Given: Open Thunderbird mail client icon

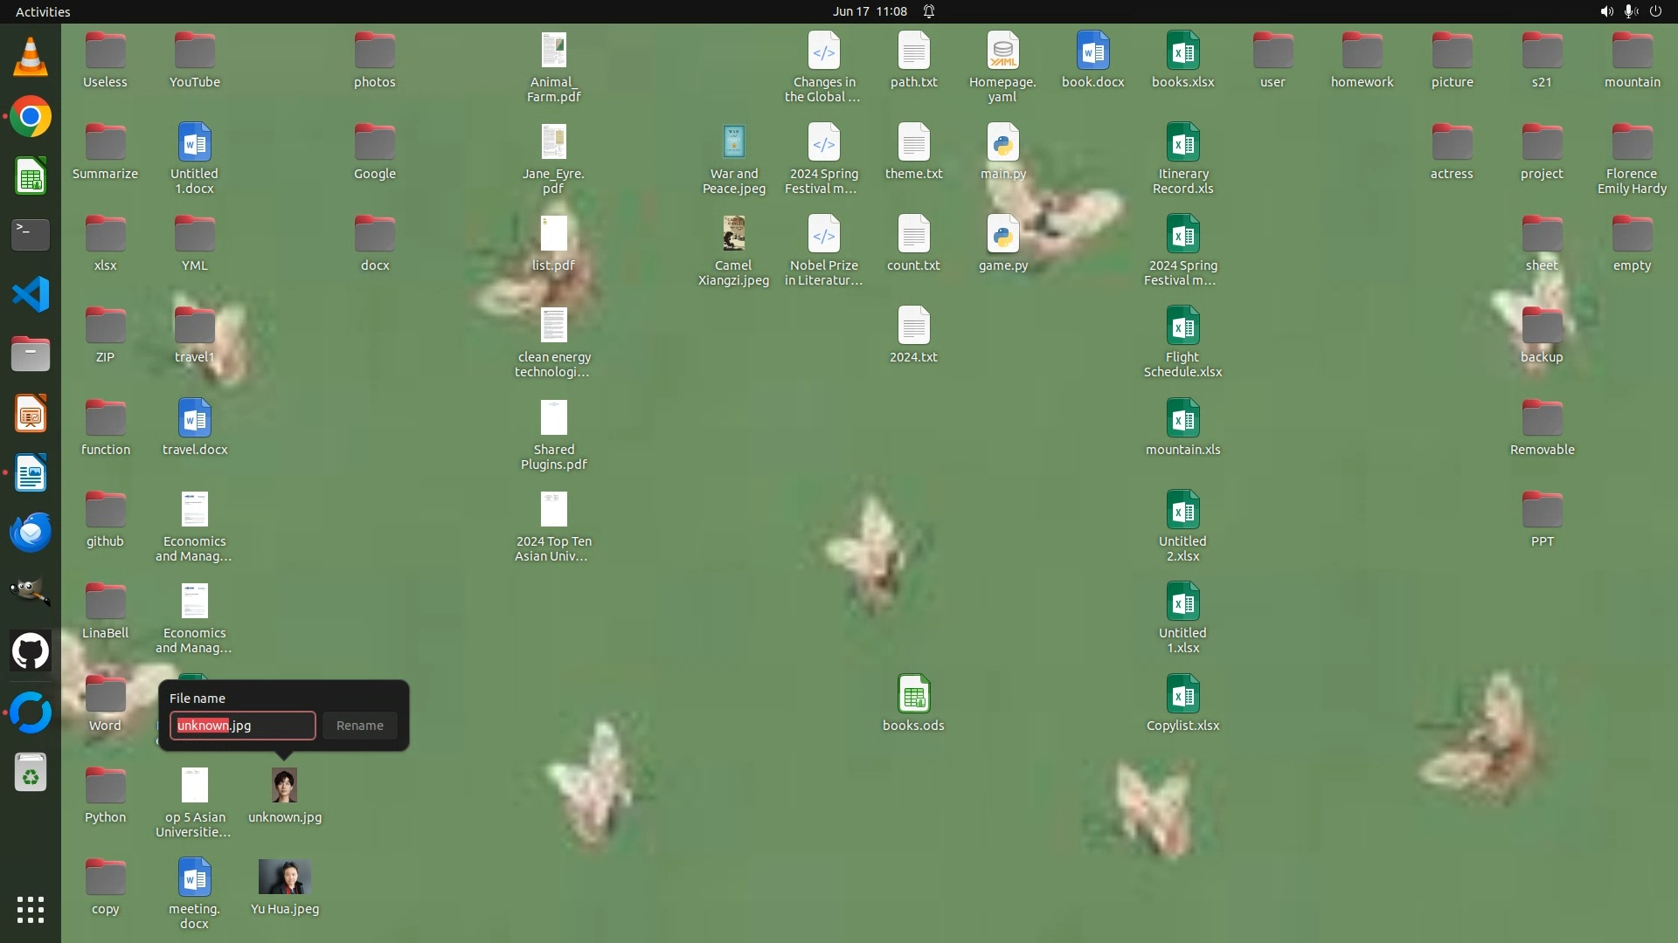Looking at the screenshot, I should (31, 532).
